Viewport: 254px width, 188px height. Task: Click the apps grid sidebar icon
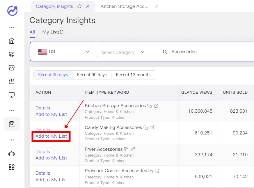(12, 167)
